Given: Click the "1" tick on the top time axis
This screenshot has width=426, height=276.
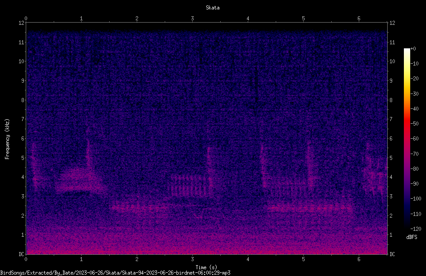Looking at the screenshot, I should (x=81, y=19).
